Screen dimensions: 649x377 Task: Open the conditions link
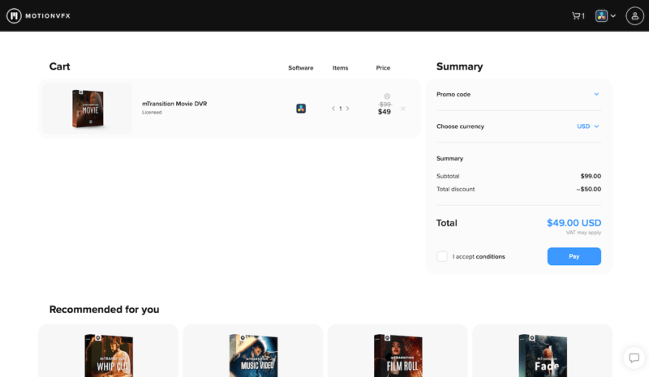tap(490, 257)
